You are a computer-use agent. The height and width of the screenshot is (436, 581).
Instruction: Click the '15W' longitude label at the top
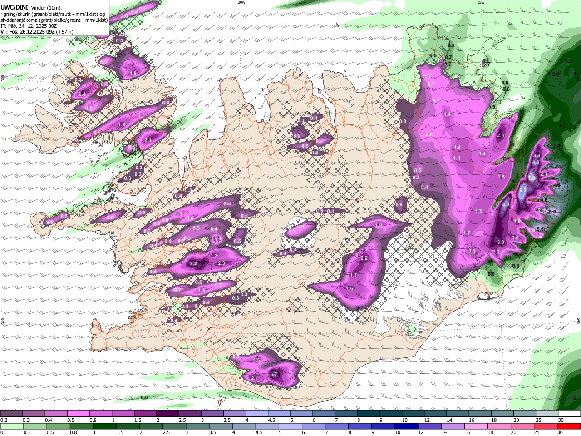click(x=480, y=2)
